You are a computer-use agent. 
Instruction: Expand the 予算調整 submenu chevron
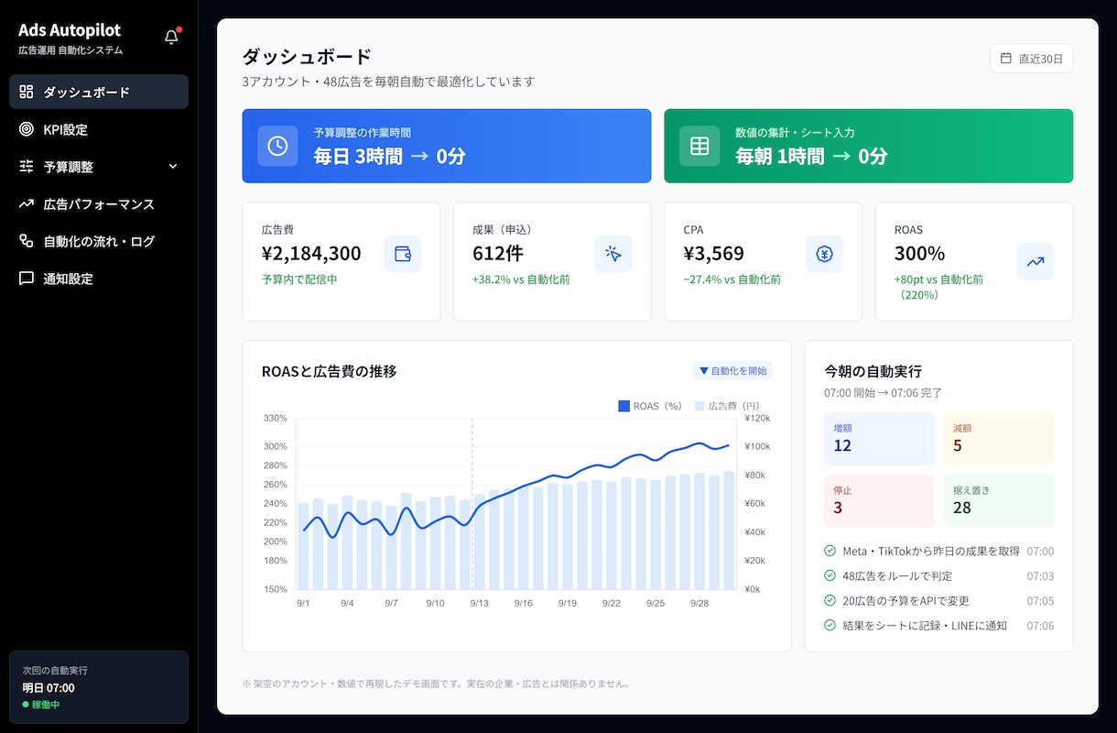173,167
